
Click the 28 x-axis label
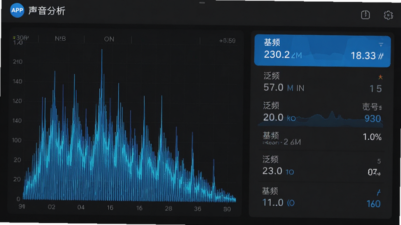click(x=168, y=208)
